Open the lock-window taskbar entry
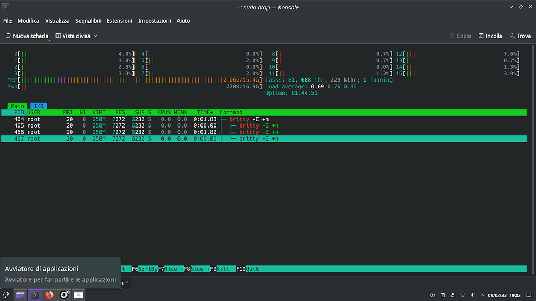 (79, 295)
